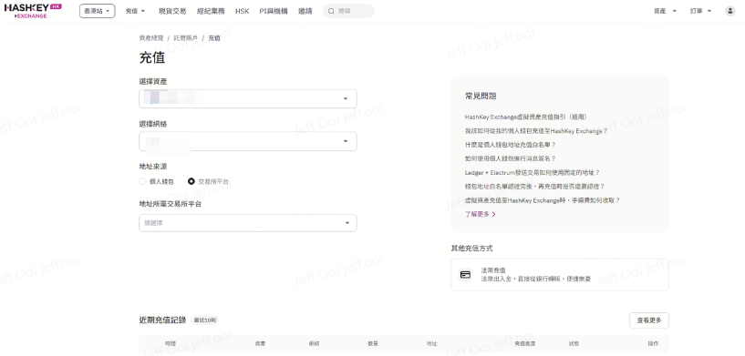
Task: Click the arrow next to 了解更多
Action: 493,215
